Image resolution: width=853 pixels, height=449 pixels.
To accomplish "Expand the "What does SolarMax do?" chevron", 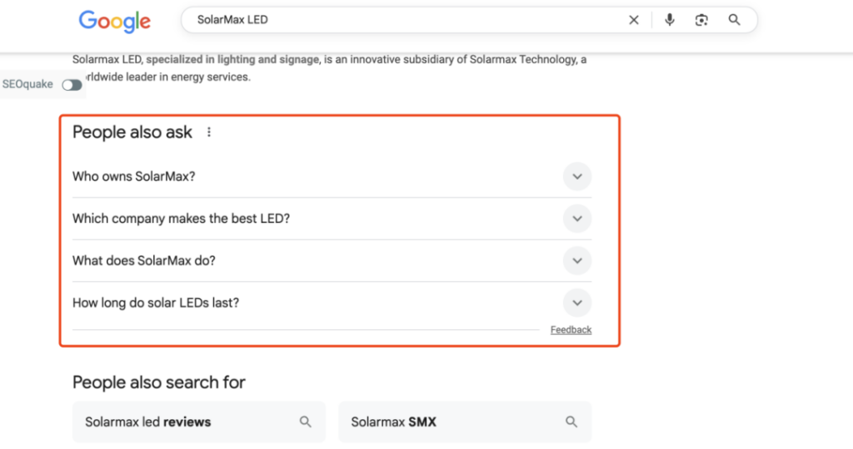I will coord(576,260).
